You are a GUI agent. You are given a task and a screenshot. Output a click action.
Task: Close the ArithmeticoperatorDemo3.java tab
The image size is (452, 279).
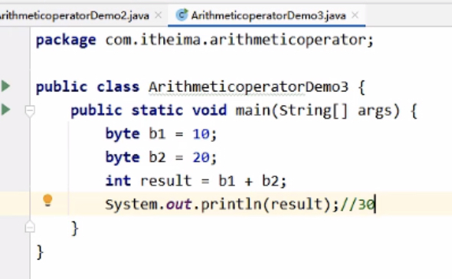[355, 15]
